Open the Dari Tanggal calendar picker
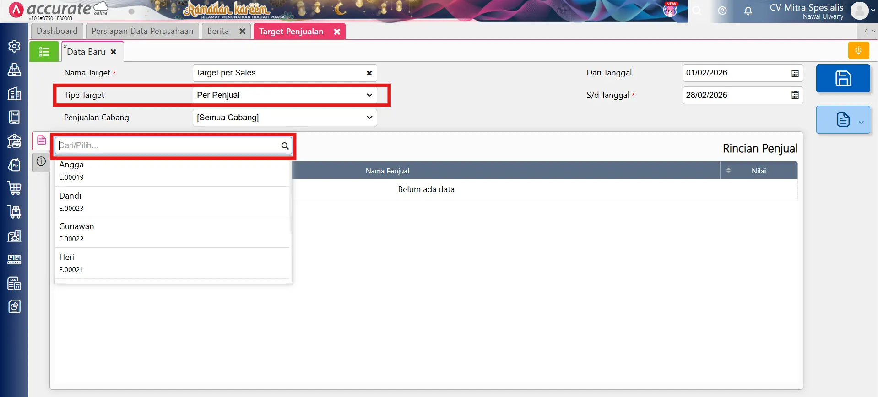878x397 pixels. pyautogui.click(x=795, y=73)
